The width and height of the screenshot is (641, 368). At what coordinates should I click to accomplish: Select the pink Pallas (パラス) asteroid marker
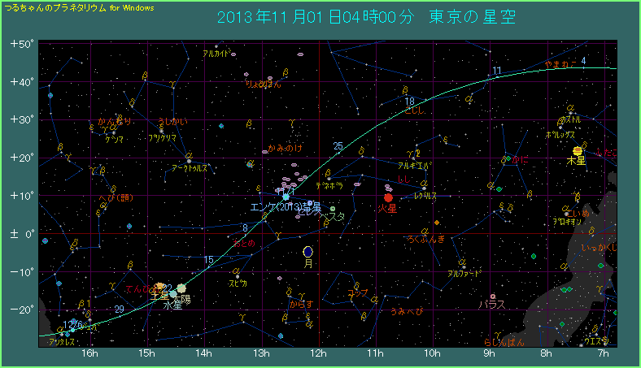click(493, 297)
